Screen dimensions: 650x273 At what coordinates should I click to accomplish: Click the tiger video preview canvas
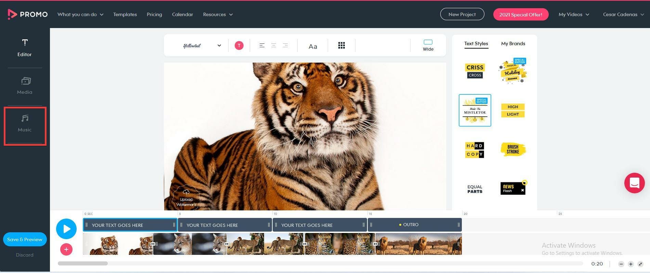pyautogui.click(x=305, y=136)
